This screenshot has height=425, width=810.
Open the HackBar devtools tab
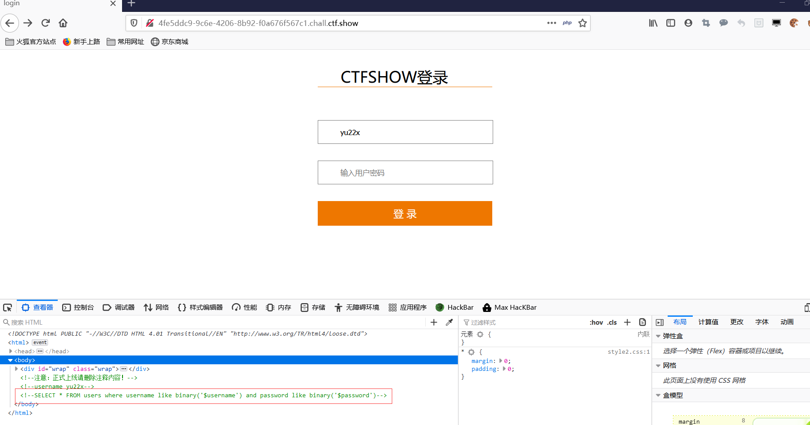click(x=454, y=308)
